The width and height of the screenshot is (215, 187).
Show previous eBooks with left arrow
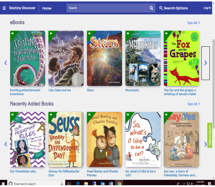tap(6, 63)
